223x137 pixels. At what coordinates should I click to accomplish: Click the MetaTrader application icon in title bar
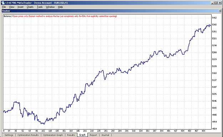tap(3, 3)
